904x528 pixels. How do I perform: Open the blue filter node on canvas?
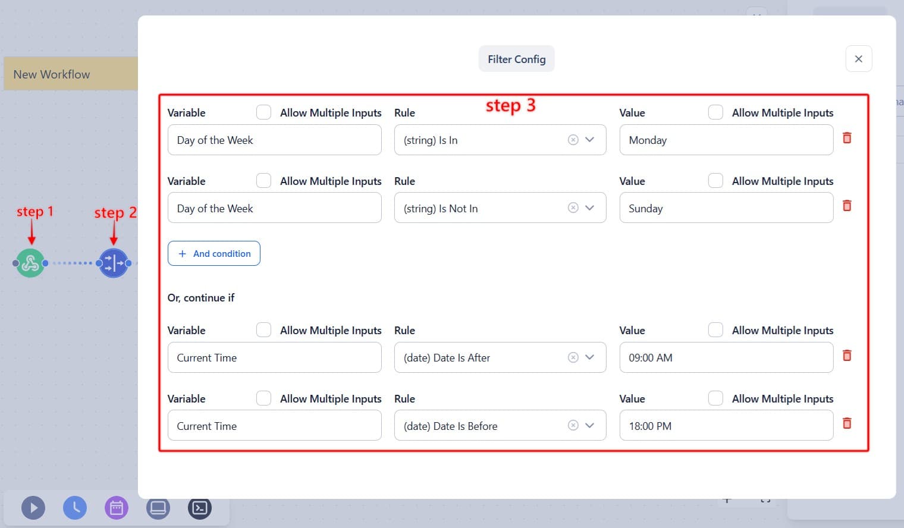tap(114, 262)
